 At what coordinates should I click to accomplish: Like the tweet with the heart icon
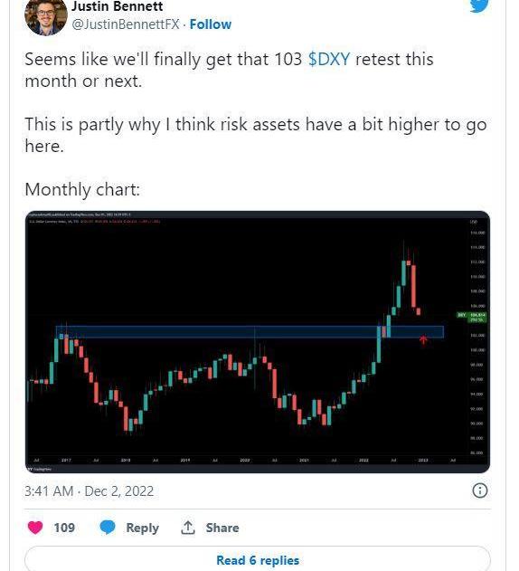(x=35, y=528)
